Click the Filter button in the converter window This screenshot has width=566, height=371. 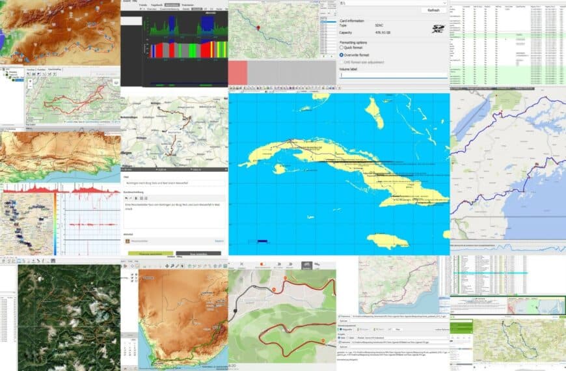[x=398, y=329]
